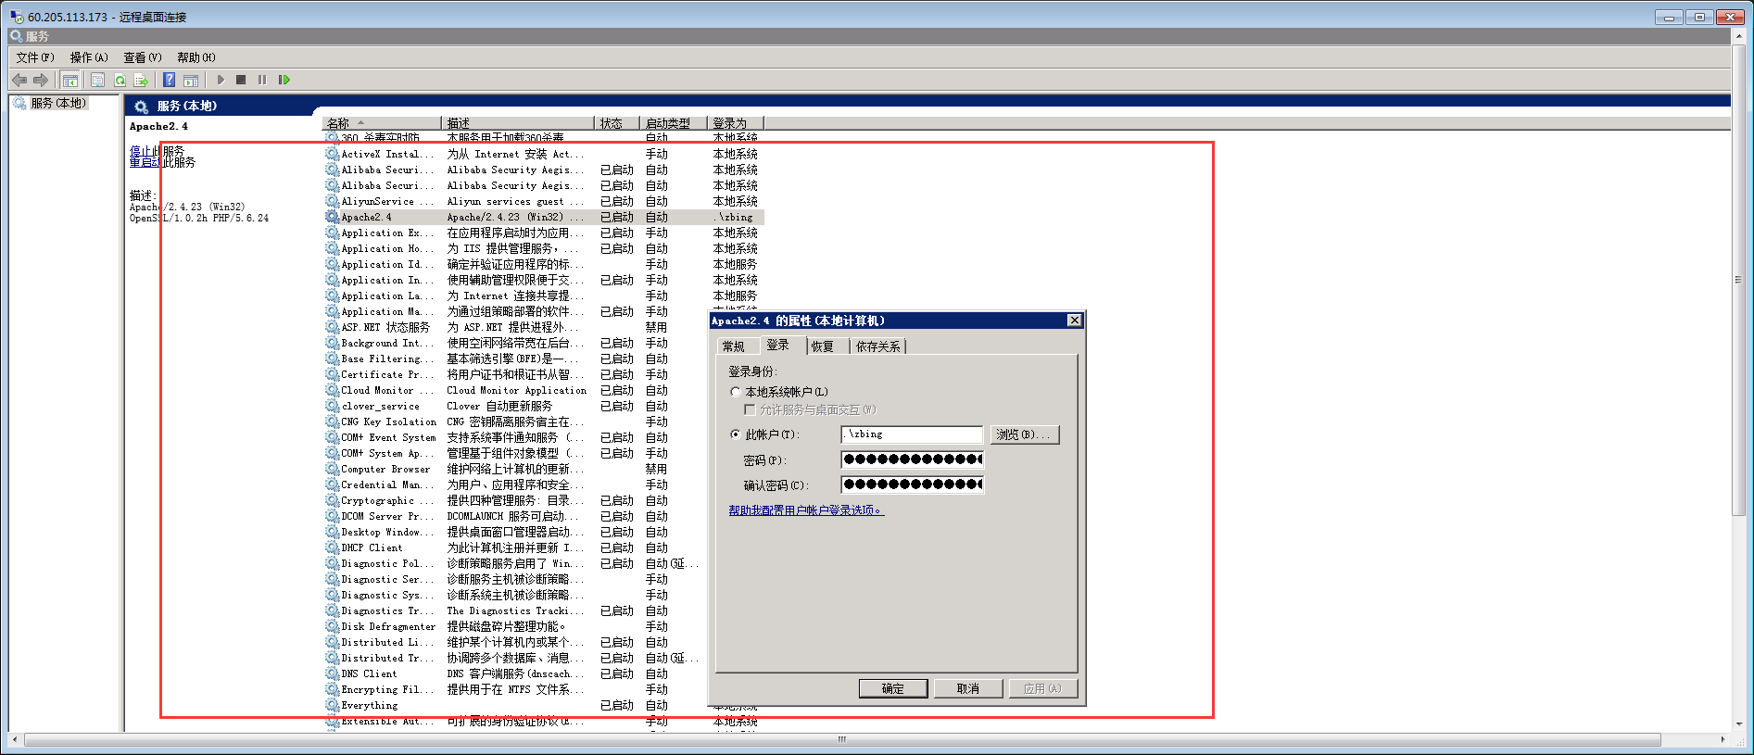
Task: Click the gear icon of Cloud Monitor row
Action: tap(332, 390)
